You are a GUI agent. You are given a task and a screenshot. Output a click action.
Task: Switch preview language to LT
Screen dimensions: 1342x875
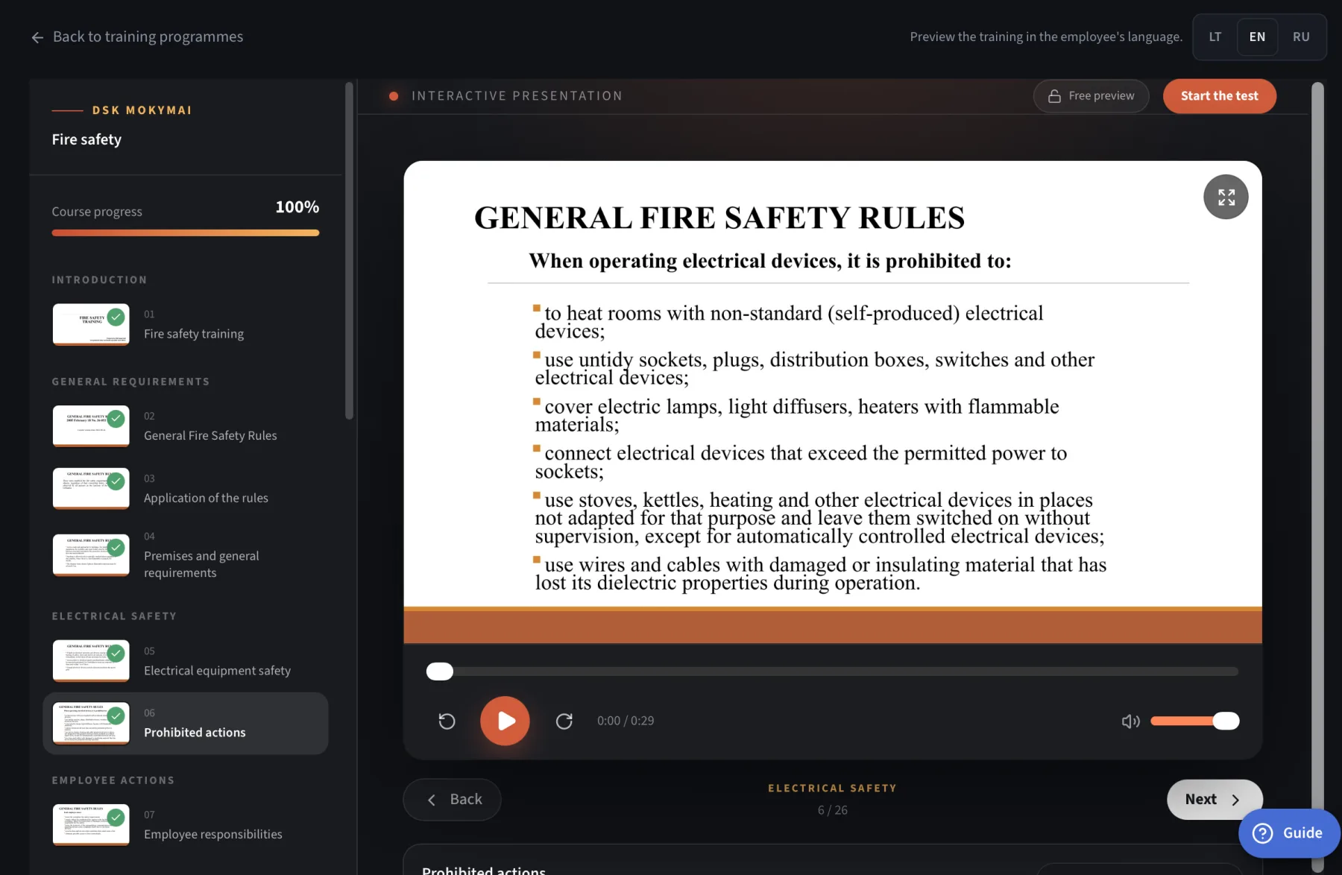(x=1215, y=37)
